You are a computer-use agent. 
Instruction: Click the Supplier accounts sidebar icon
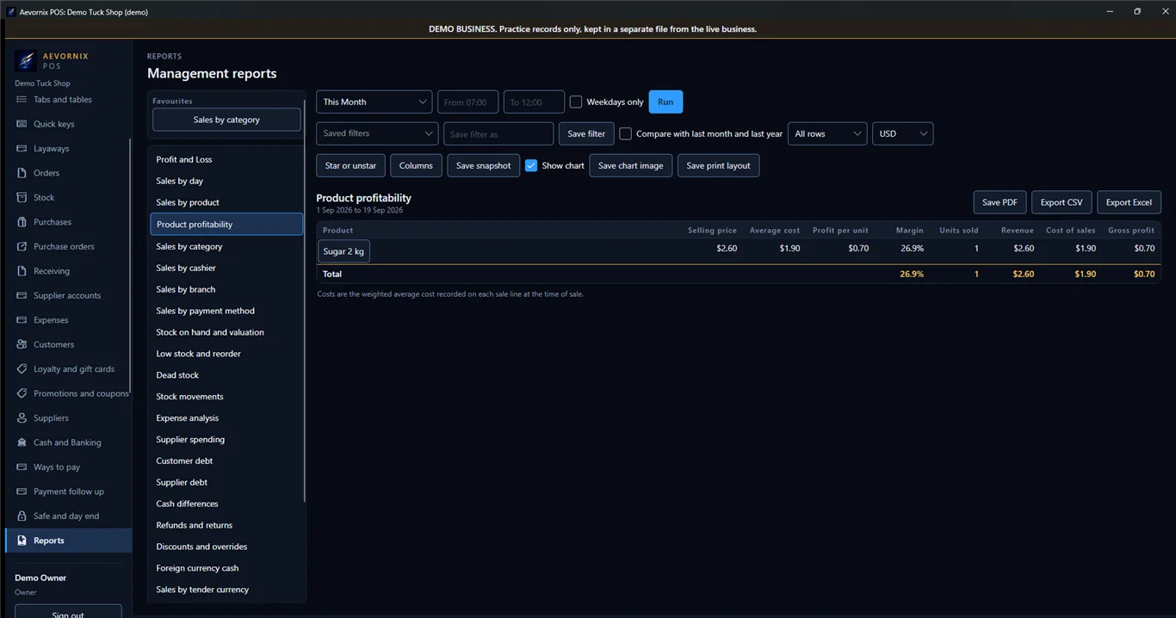tap(22, 295)
